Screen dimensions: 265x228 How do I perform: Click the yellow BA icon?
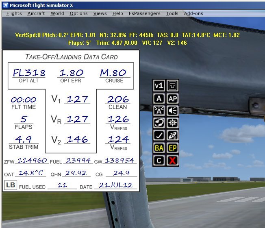click(x=159, y=148)
